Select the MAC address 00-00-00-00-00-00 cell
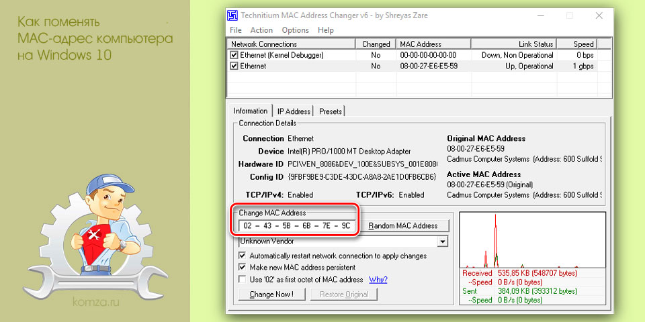 (x=428, y=55)
